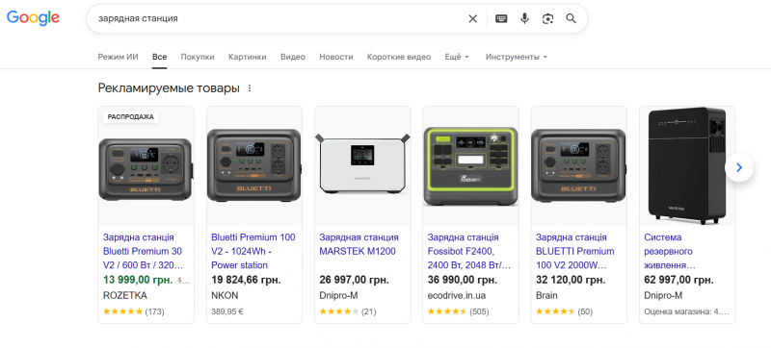
Task: Show next products with right arrow
Action: (x=739, y=167)
